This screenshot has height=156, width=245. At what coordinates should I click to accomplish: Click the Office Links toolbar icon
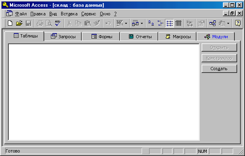pyautogui.click(x=120, y=23)
